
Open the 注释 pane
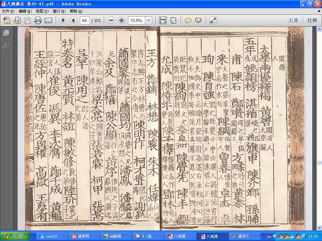click(x=312, y=20)
